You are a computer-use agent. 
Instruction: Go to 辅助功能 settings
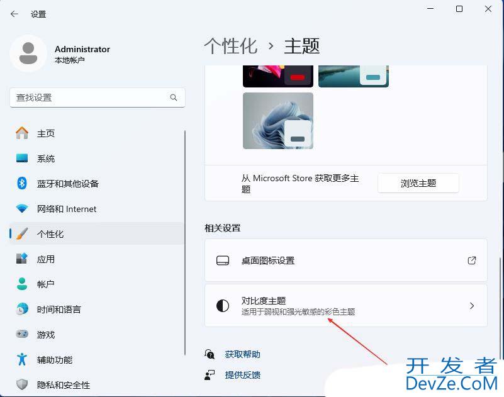click(x=96, y=359)
